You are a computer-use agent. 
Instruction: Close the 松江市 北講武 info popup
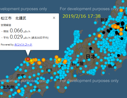[x=54, y=18]
